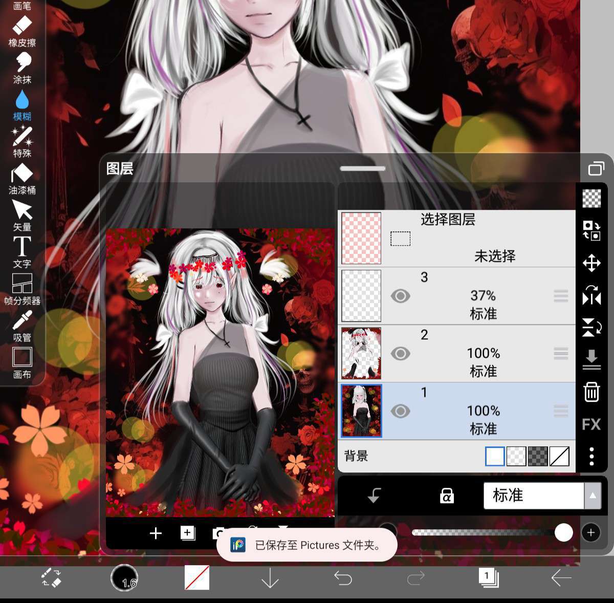Click the move/transform layer arrows icon

(591, 264)
